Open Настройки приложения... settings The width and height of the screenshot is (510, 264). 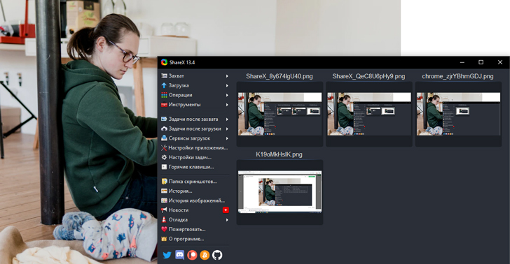[195, 148]
